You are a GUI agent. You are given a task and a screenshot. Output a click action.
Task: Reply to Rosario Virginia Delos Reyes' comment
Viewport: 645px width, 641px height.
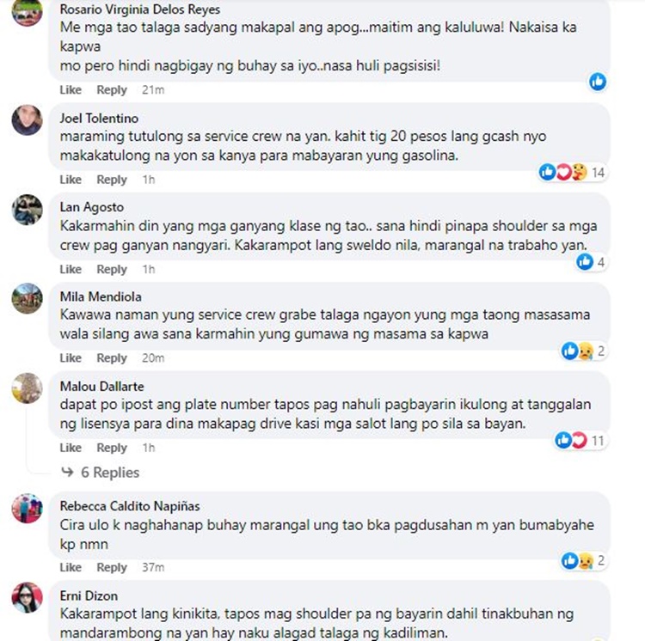click(112, 89)
